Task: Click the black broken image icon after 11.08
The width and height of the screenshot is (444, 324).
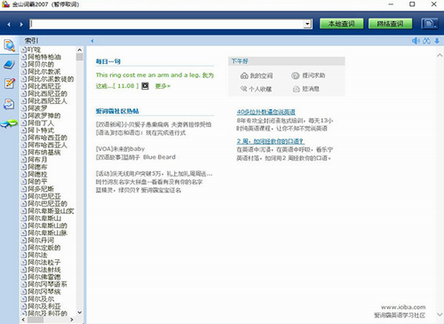Action: click(145, 86)
